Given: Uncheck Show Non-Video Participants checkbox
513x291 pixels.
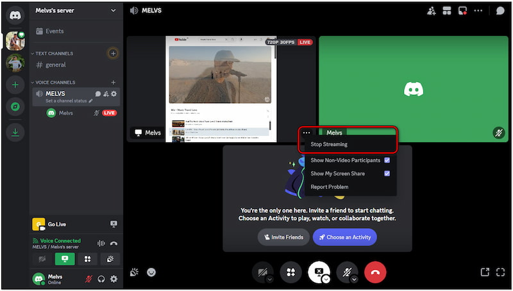Looking at the screenshot, I should 387,160.
